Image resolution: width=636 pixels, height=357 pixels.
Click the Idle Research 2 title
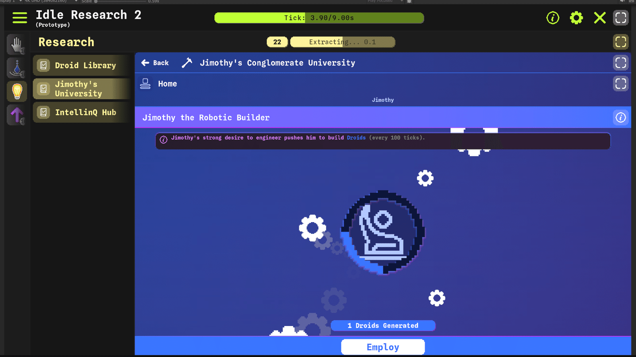(88, 15)
